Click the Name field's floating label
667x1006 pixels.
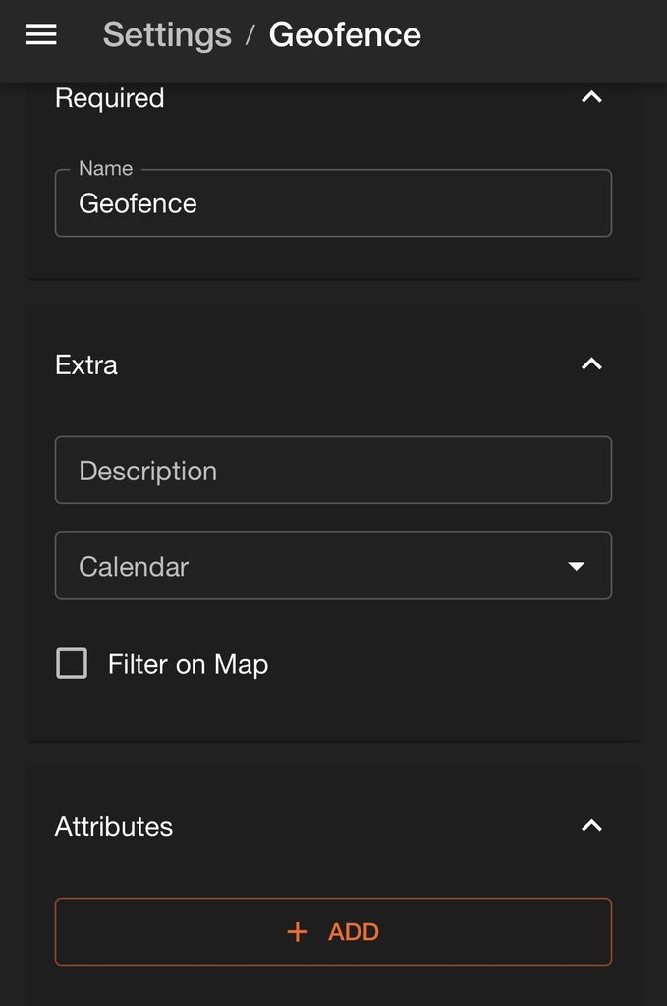tap(105, 168)
